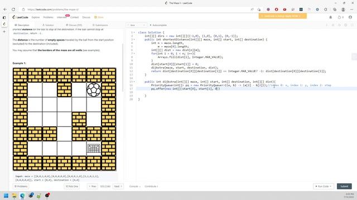Switch to the Submissions tab

[100, 25]
